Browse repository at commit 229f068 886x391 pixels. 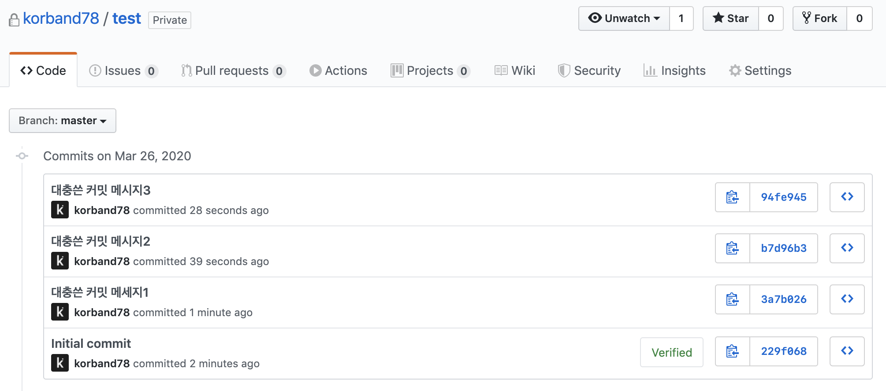tap(847, 351)
